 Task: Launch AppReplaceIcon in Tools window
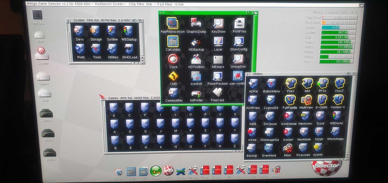[173, 23]
